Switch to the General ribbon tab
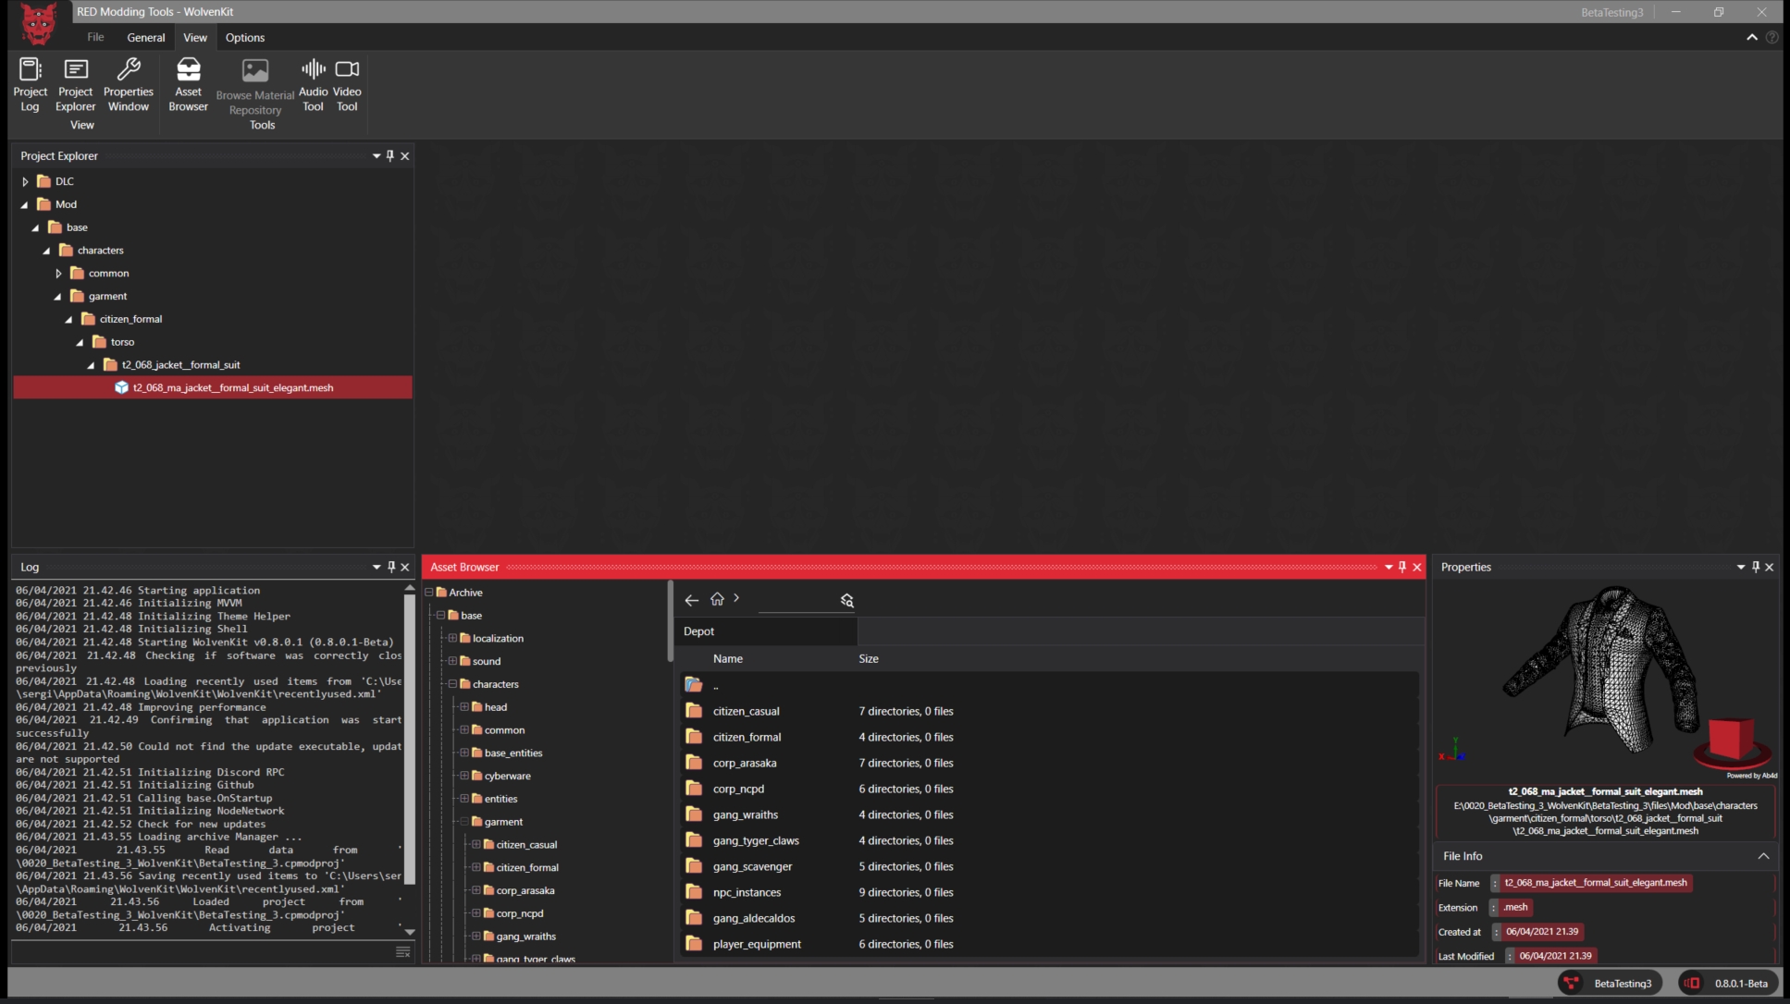This screenshot has height=1004, width=1790. (x=145, y=38)
